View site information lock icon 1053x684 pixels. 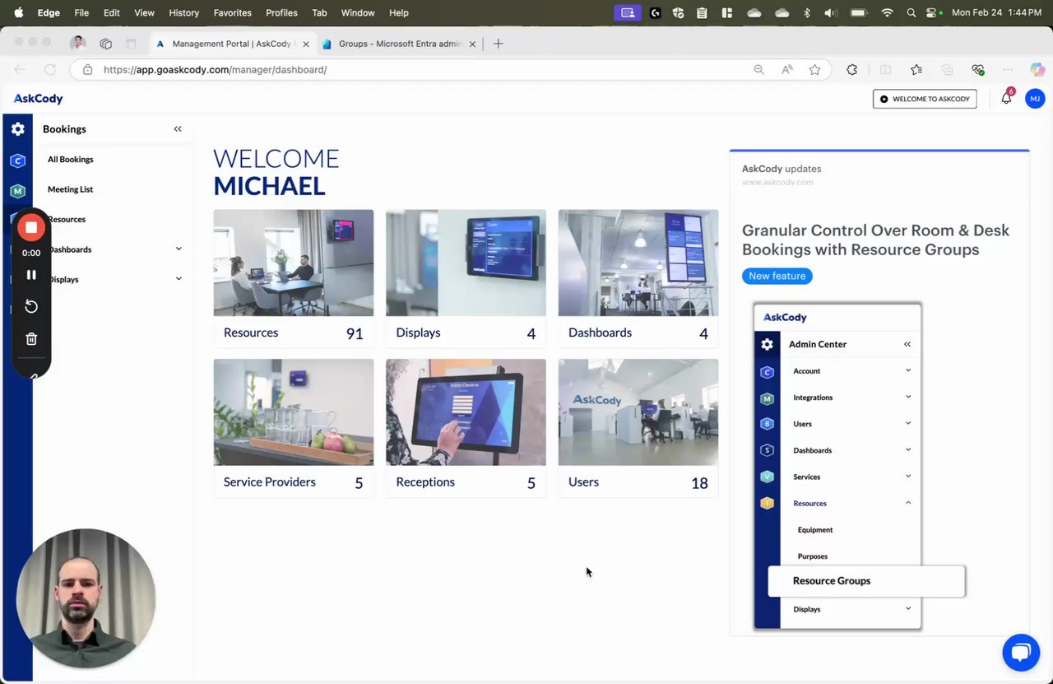pyautogui.click(x=87, y=70)
